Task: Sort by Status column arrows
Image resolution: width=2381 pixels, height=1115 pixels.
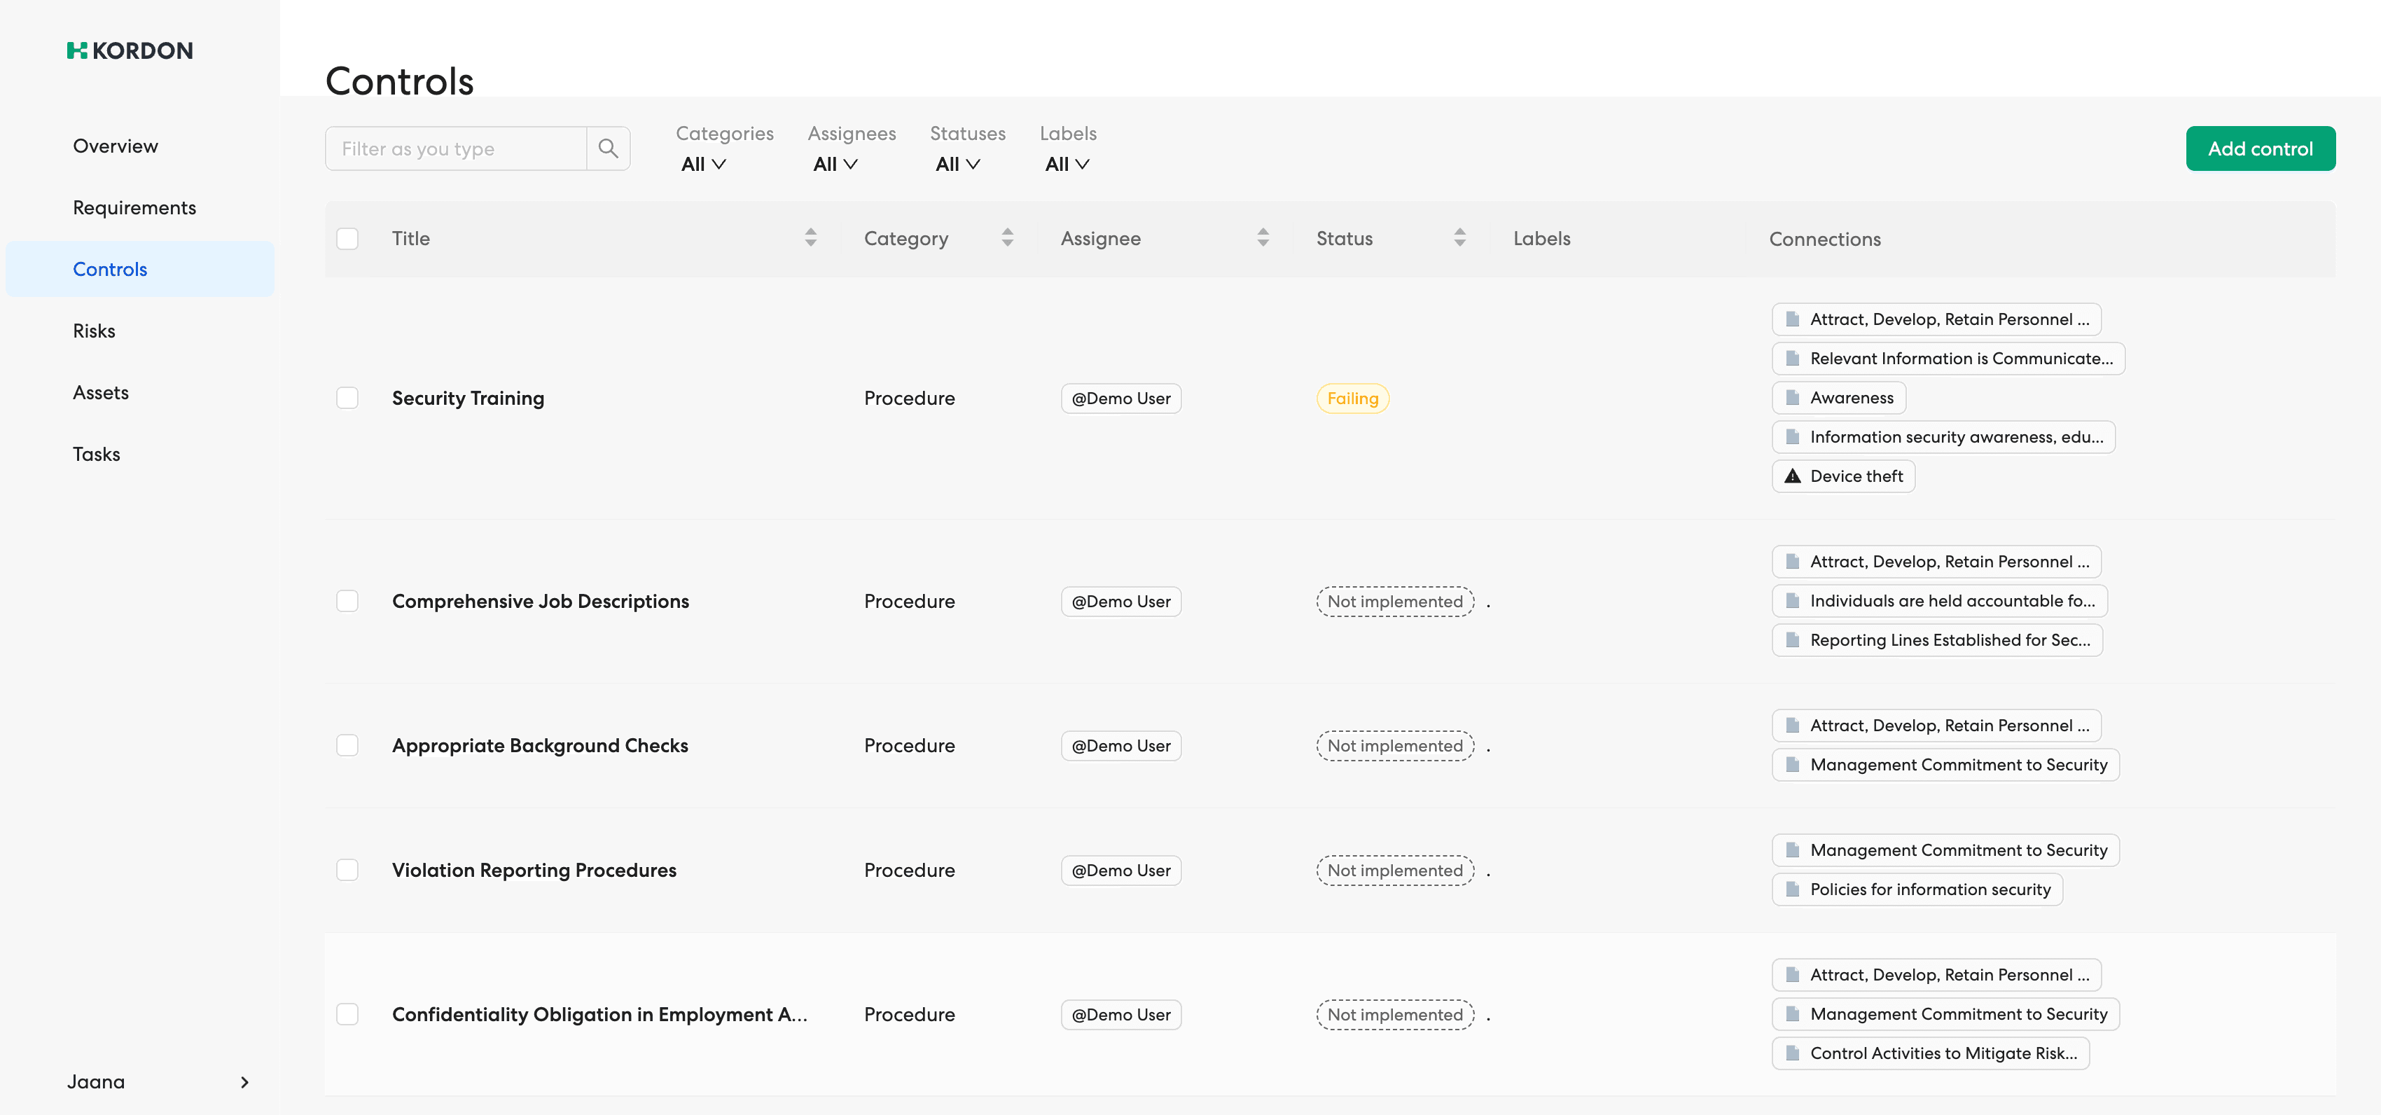Action: click(x=1459, y=237)
